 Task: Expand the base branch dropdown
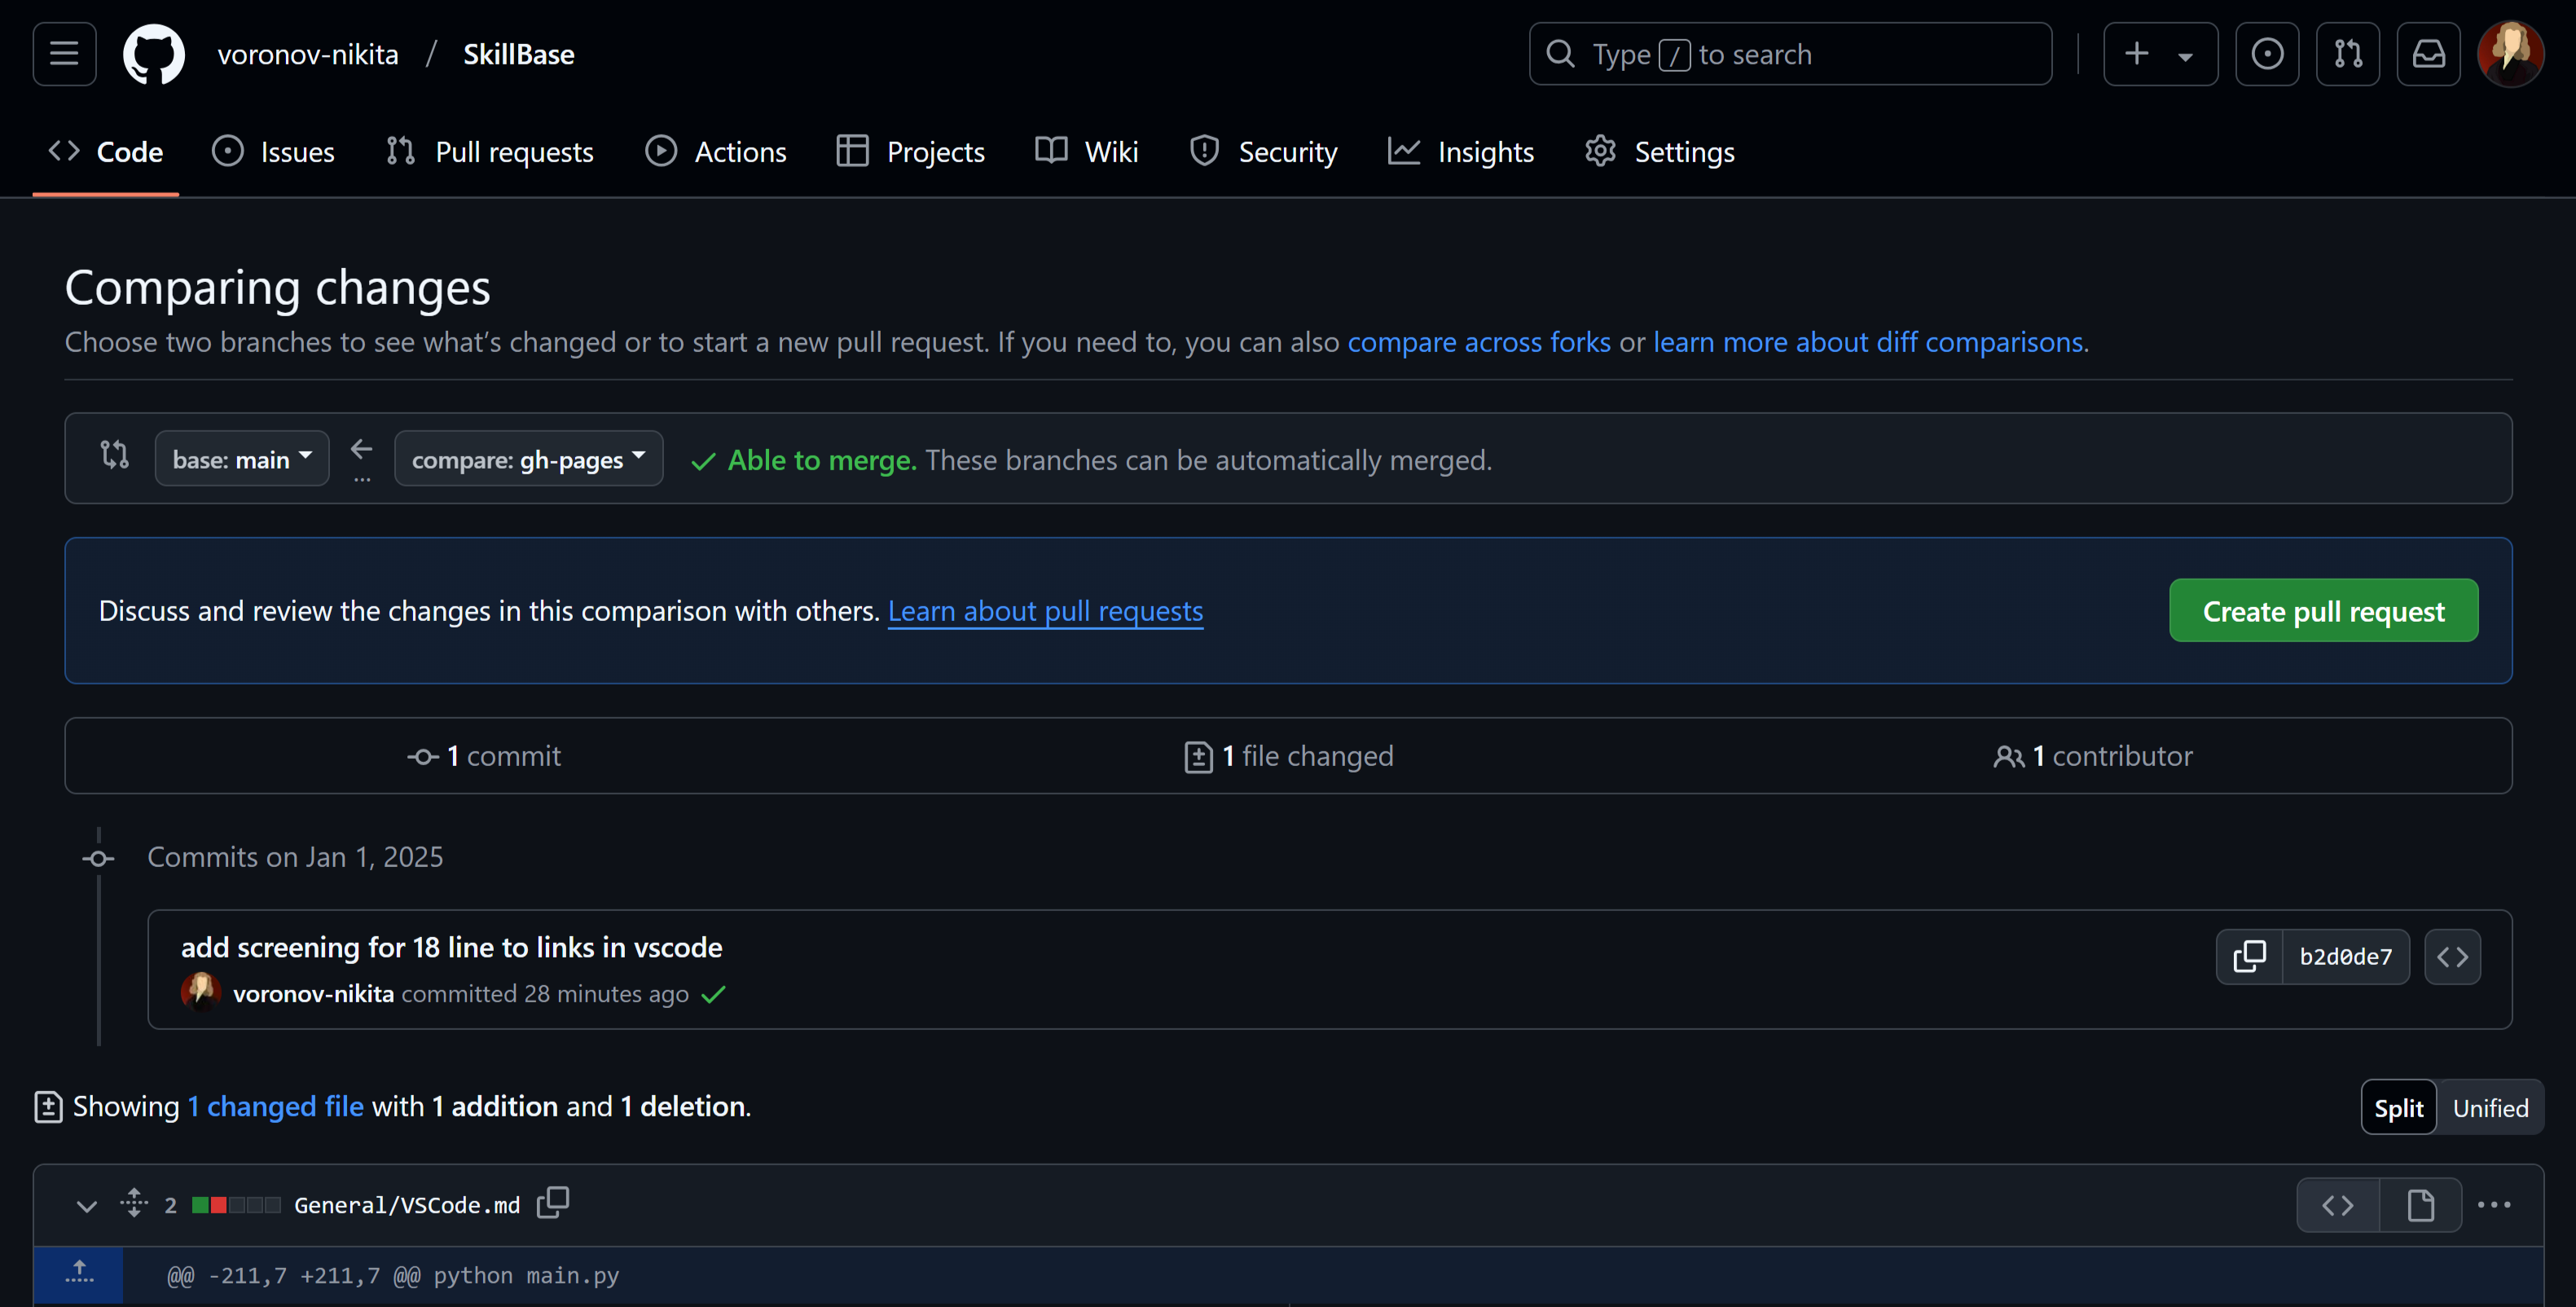pyautogui.click(x=242, y=457)
